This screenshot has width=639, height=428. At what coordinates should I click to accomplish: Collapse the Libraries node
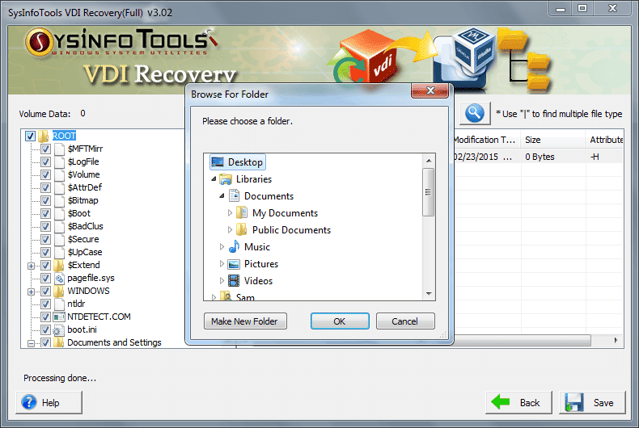click(x=214, y=179)
